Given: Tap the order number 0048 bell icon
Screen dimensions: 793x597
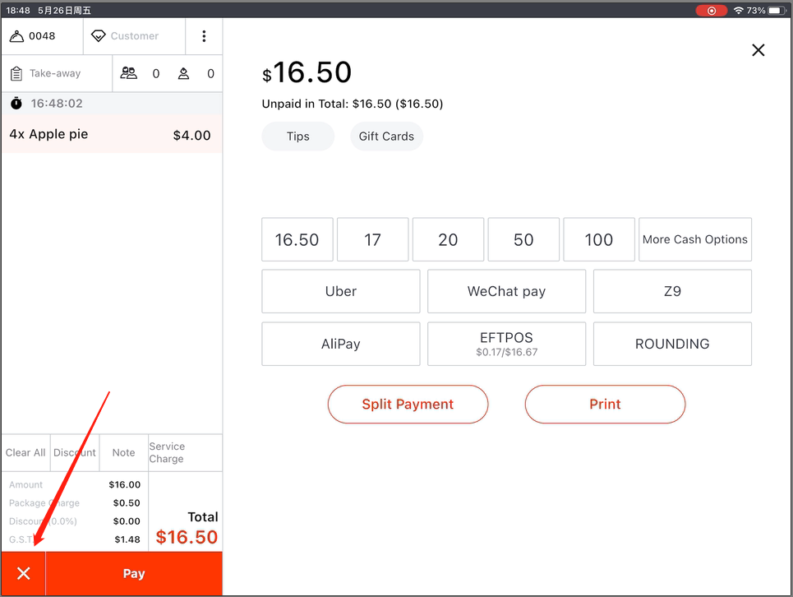Looking at the screenshot, I should tap(17, 36).
